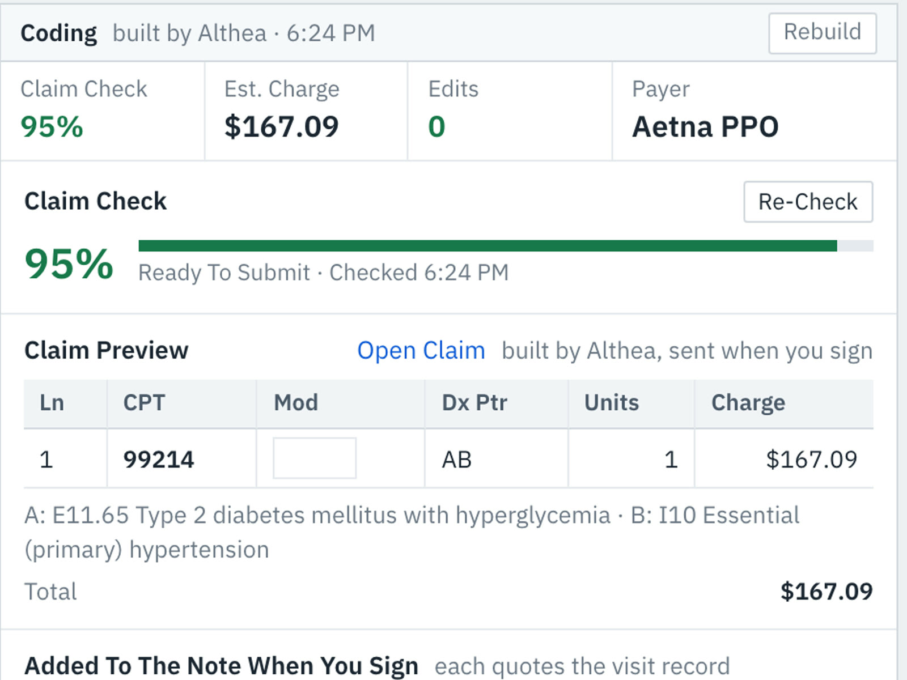The width and height of the screenshot is (907, 680).
Task: Select CPT code 99214 cell
Action: pos(181,458)
